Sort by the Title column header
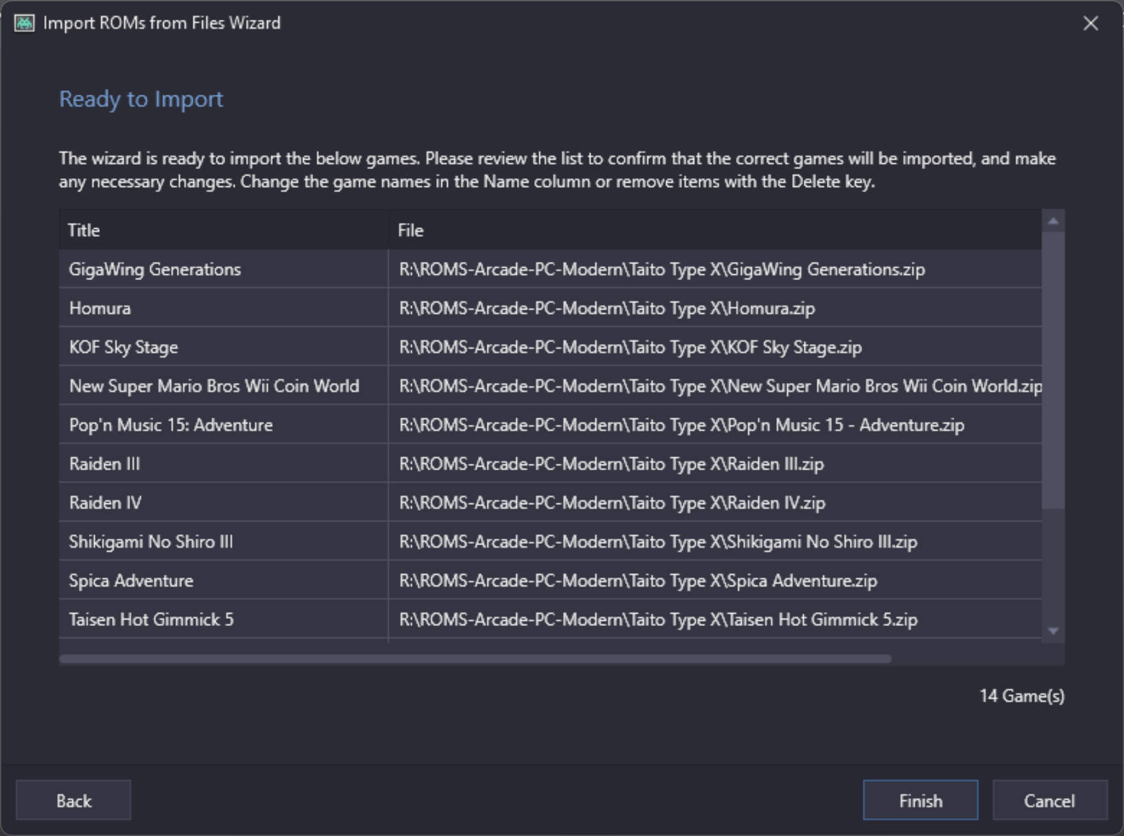Viewport: 1124px width, 836px height. click(224, 230)
